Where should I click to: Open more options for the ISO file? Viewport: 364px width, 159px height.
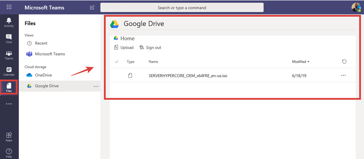(343, 75)
